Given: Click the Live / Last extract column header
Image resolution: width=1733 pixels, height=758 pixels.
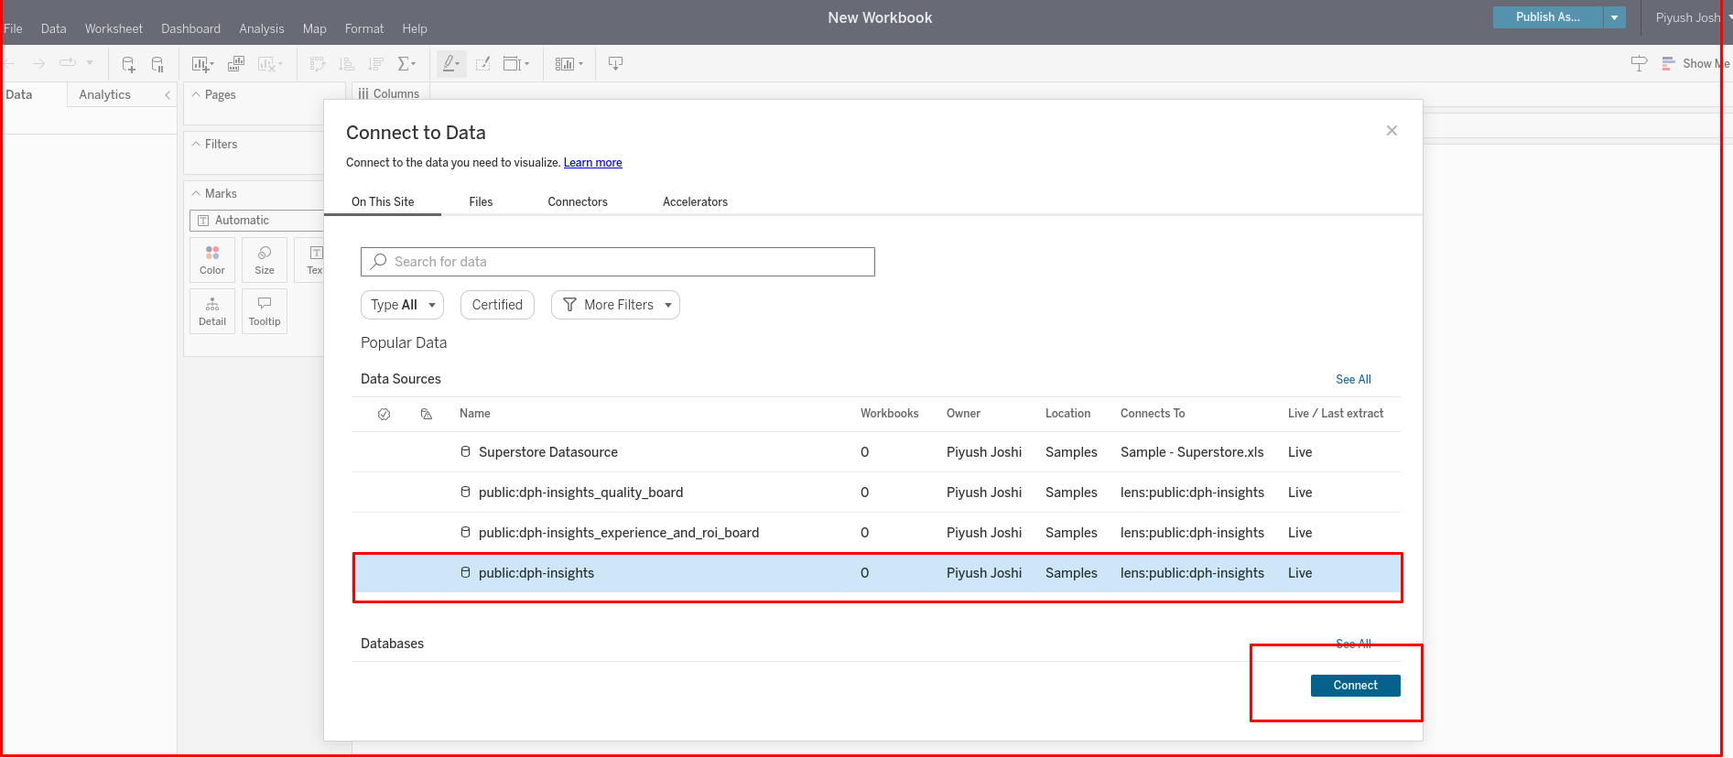Looking at the screenshot, I should 1336,414.
